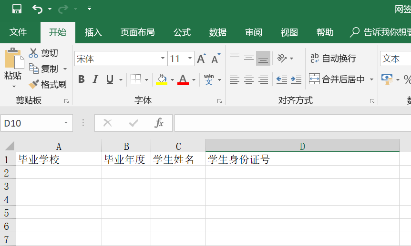The image size is (411, 246).
Task: Expand the Name Box dropdown arrow
Action: [66, 123]
